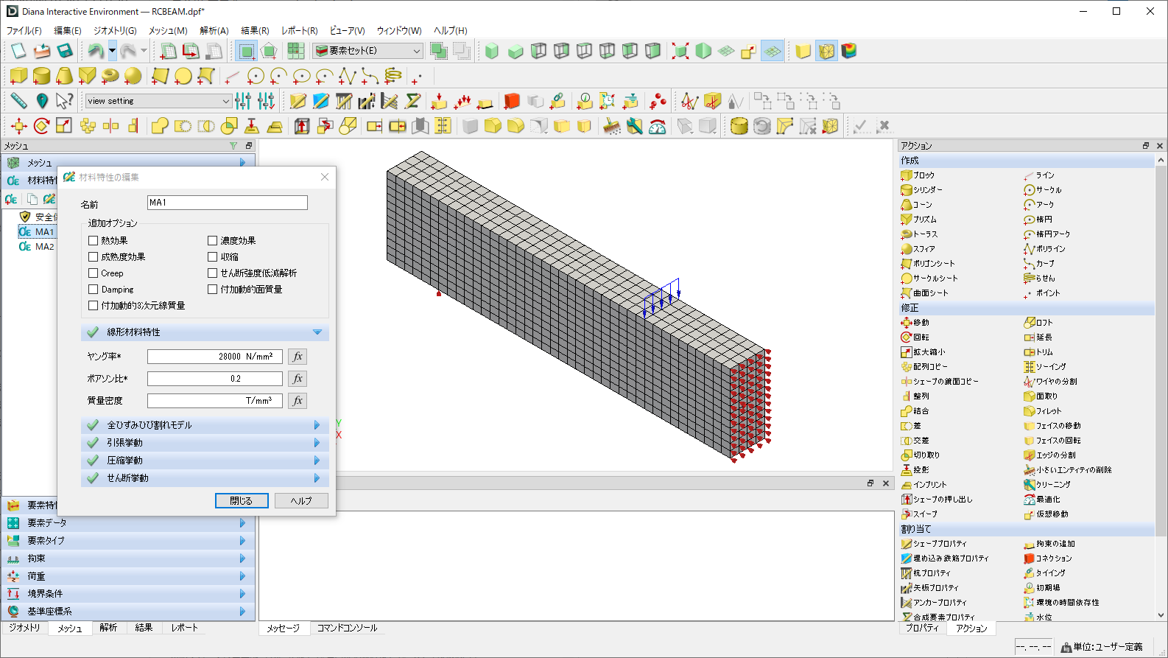Click the ruler measure tool icon

point(18,101)
